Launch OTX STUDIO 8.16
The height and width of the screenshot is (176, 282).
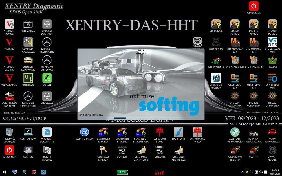tap(254, 78)
